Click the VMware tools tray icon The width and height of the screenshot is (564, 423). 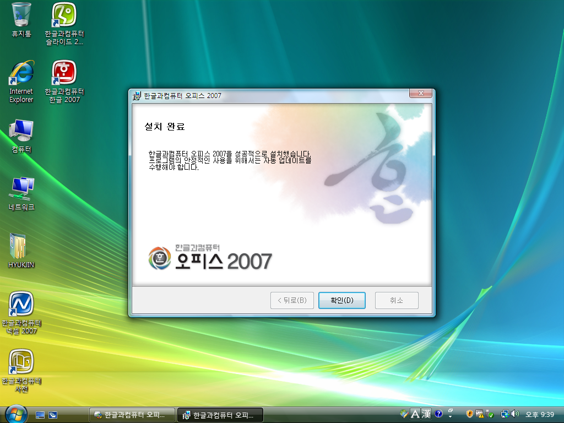click(x=479, y=414)
